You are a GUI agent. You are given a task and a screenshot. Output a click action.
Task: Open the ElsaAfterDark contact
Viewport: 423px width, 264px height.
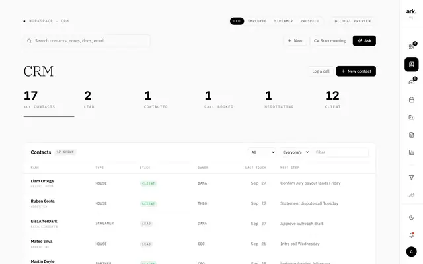coord(44,221)
